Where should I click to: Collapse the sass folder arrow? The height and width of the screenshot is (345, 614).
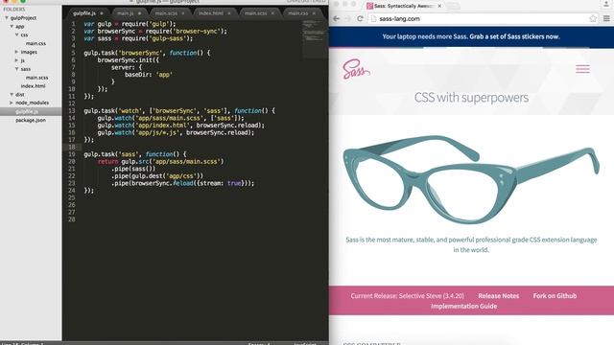17,69
